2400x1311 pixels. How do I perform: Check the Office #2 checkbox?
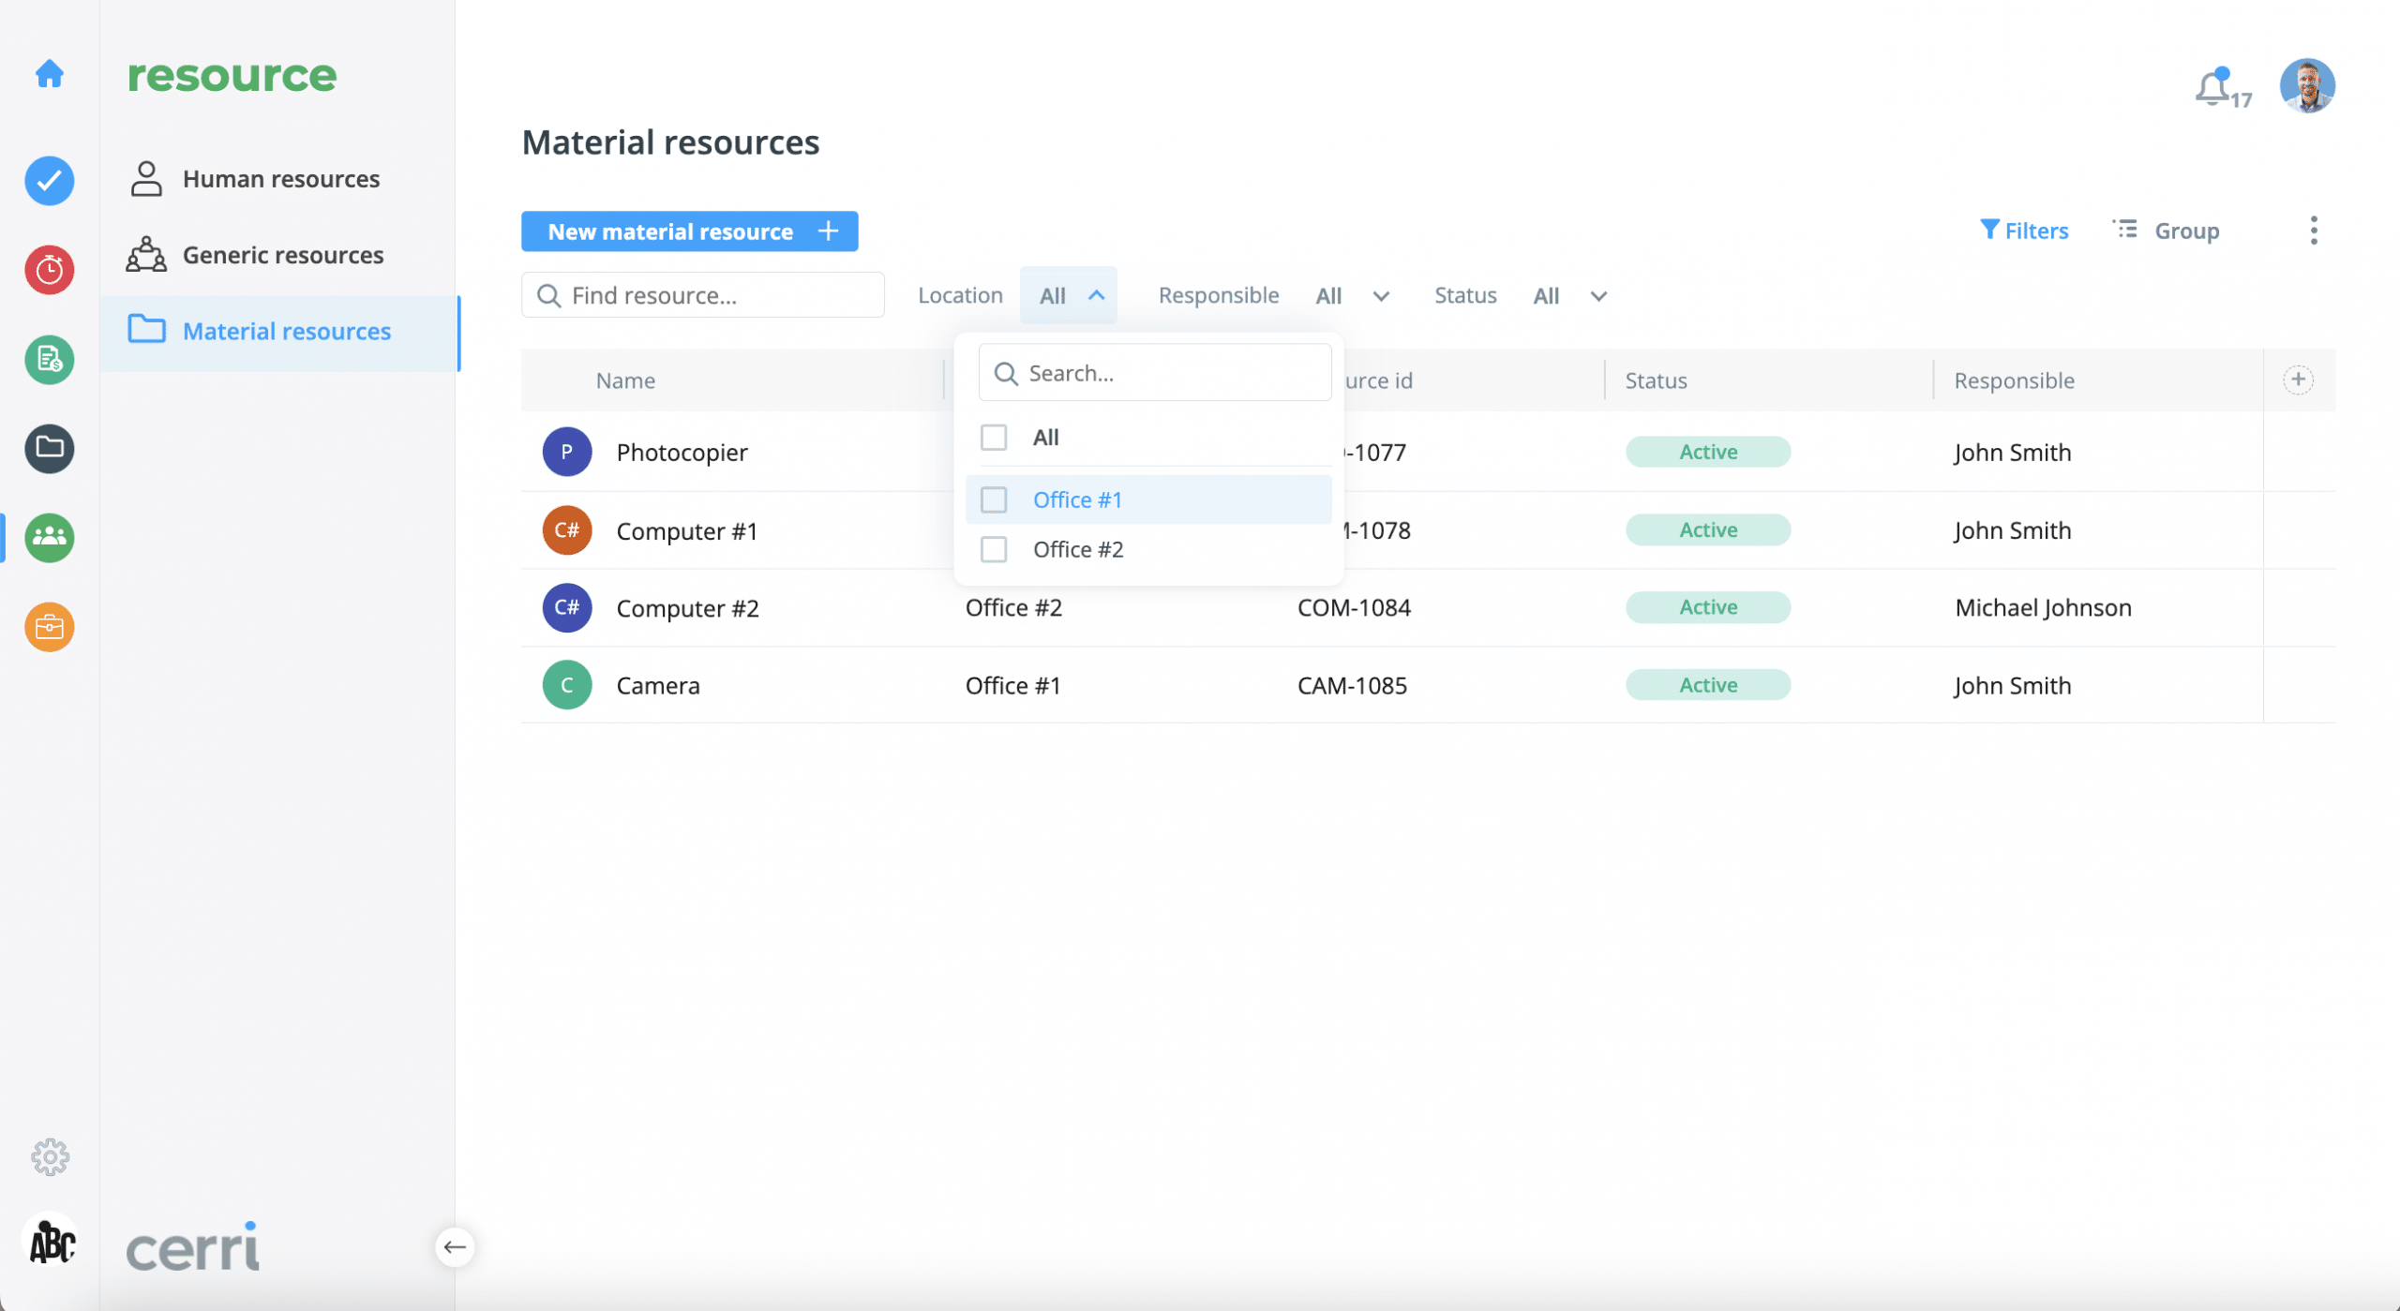994,549
